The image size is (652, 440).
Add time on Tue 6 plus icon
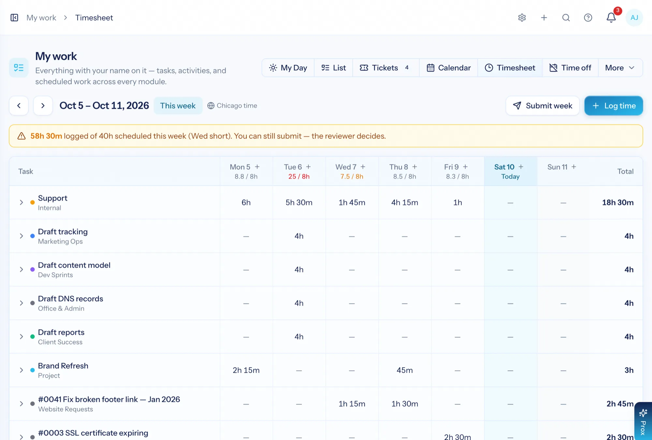point(308,167)
